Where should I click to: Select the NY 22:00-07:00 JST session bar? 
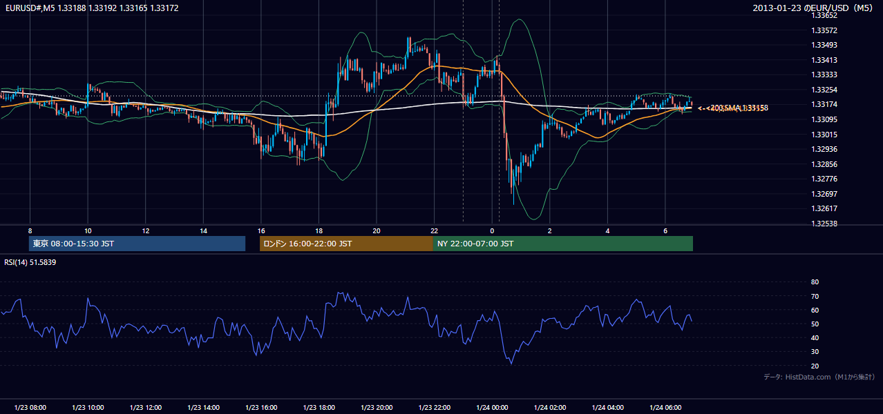[x=563, y=244]
